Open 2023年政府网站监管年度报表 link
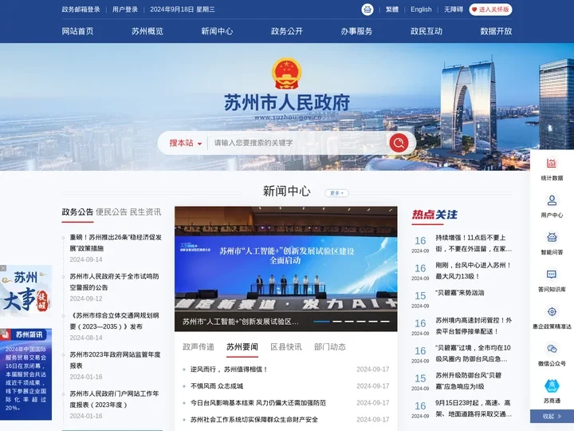This screenshot has height=431, width=574. [x=115, y=360]
